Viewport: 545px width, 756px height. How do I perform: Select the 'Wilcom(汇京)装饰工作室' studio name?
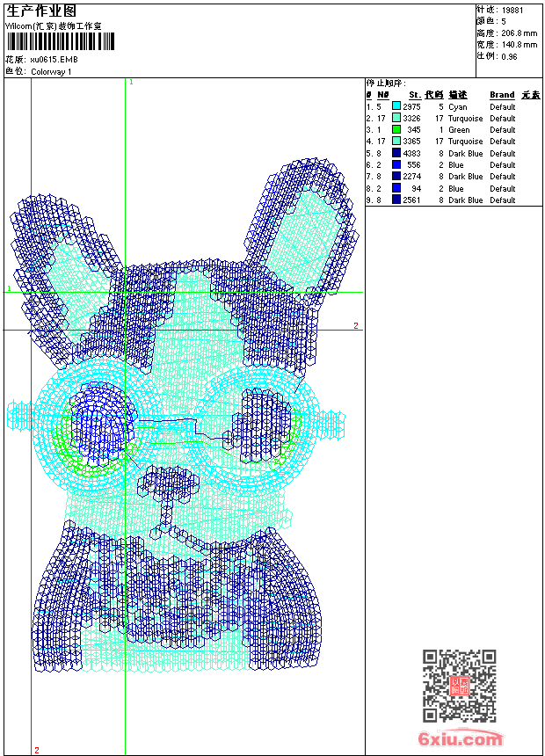point(54,26)
